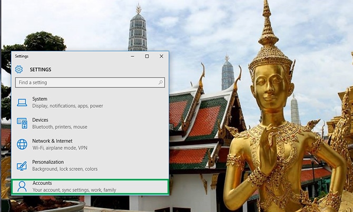Choose the Network & Internet label
This screenshot has width=353, height=212.
[x=52, y=141]
